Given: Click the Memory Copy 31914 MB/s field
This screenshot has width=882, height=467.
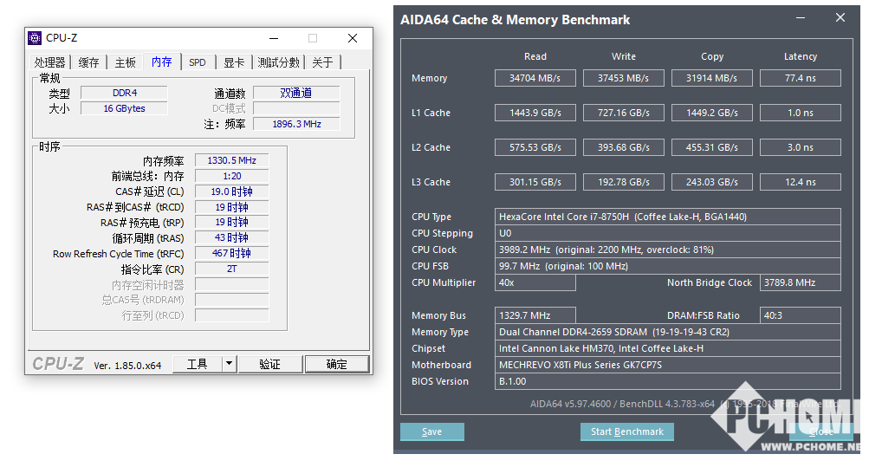Looking at the screenshot, I should click(711, 78).
